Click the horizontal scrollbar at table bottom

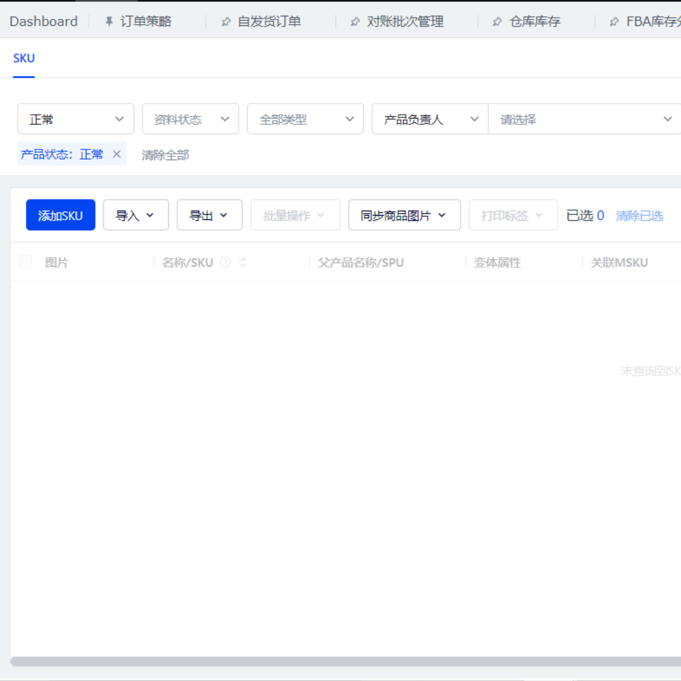[340, 661]
